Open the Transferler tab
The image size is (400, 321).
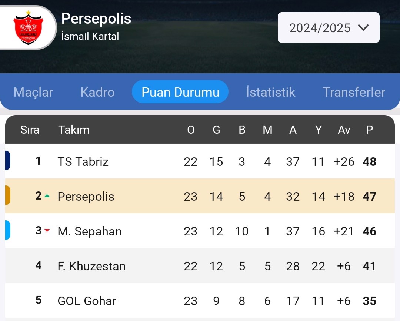tap(354, 92)
